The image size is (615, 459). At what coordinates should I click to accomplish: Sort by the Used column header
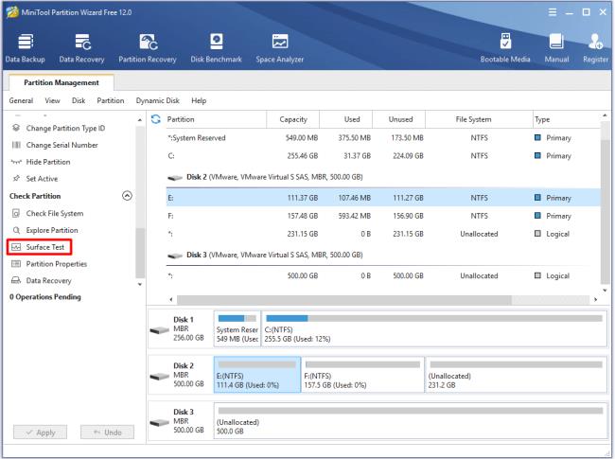tap(346, 119)
